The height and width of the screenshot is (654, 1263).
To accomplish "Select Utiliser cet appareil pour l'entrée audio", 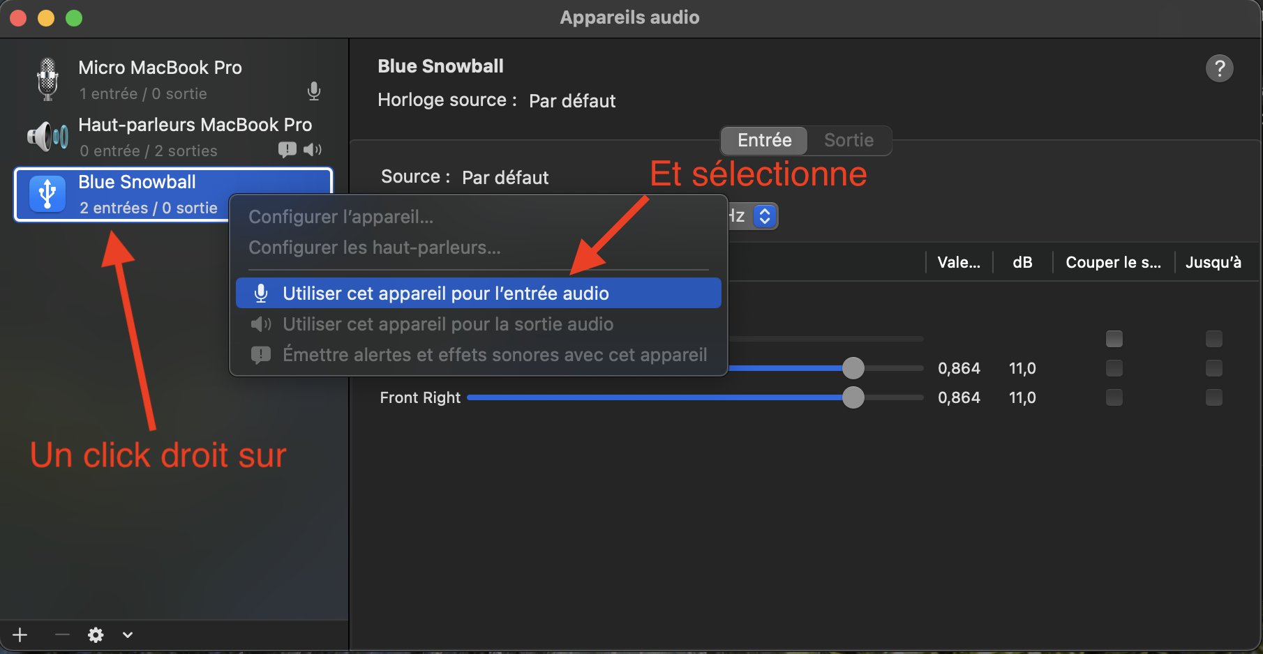I will 479,294.
